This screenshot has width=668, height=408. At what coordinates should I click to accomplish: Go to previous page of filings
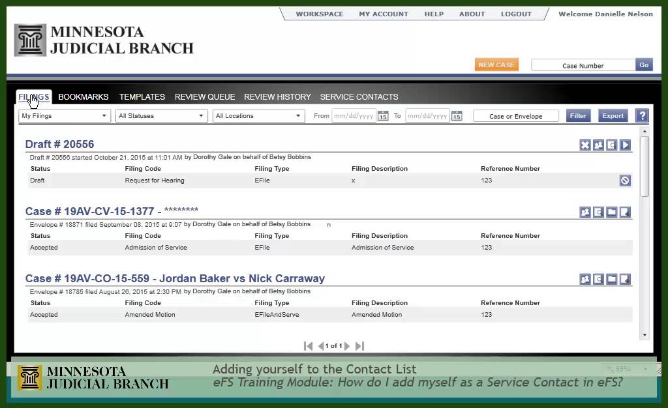pyautogui.click(x=321, y=346)
